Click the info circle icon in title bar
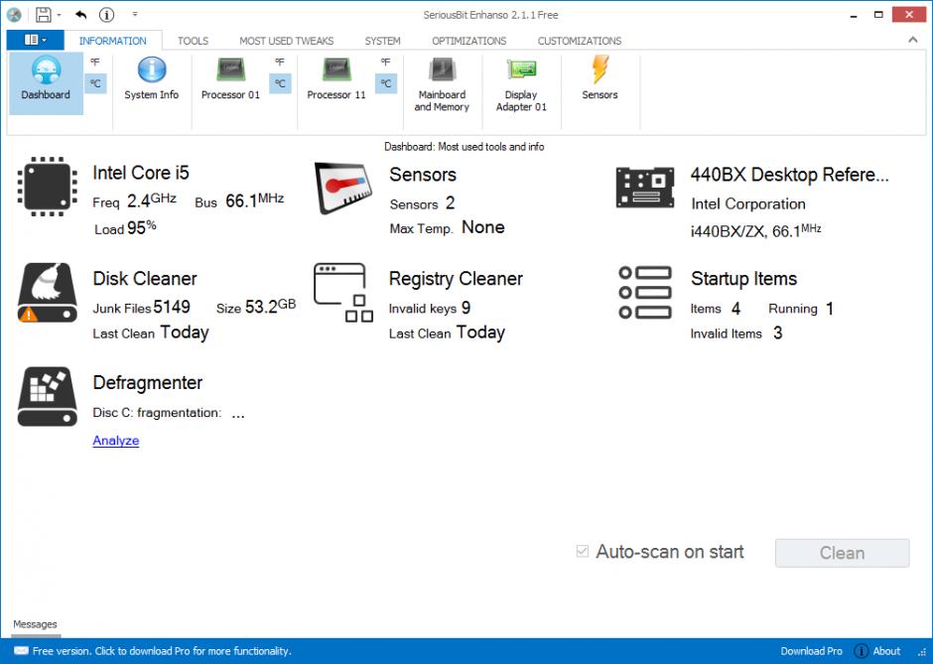Image resolution: width=933 pixels, height=664 pixels. click(106, 14)
